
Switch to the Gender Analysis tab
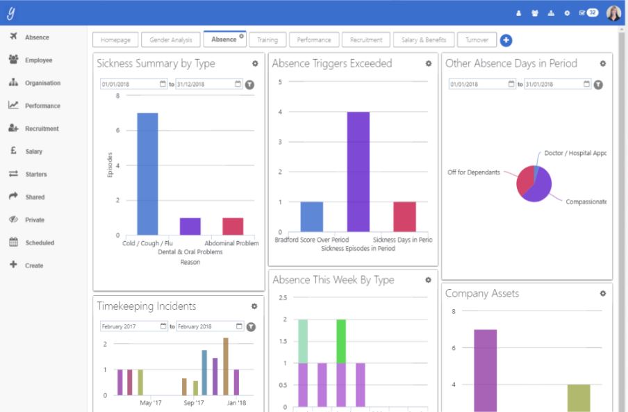click(171, 40)
